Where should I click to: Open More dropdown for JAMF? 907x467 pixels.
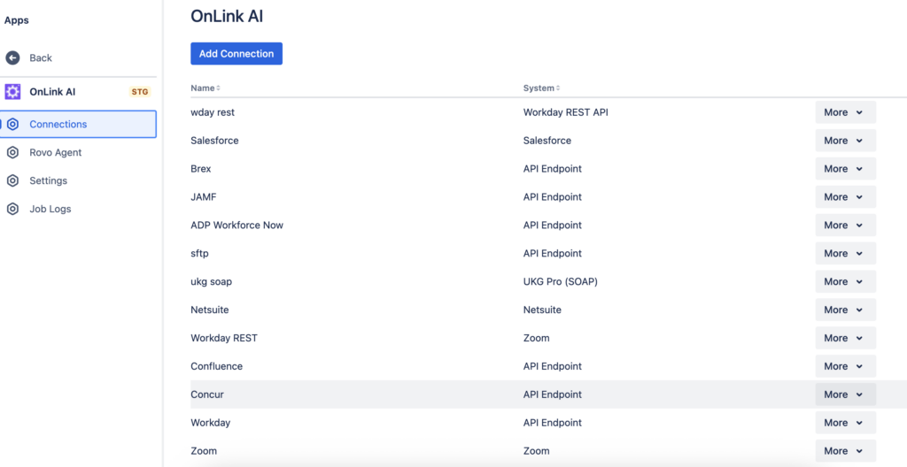(846, 197)
